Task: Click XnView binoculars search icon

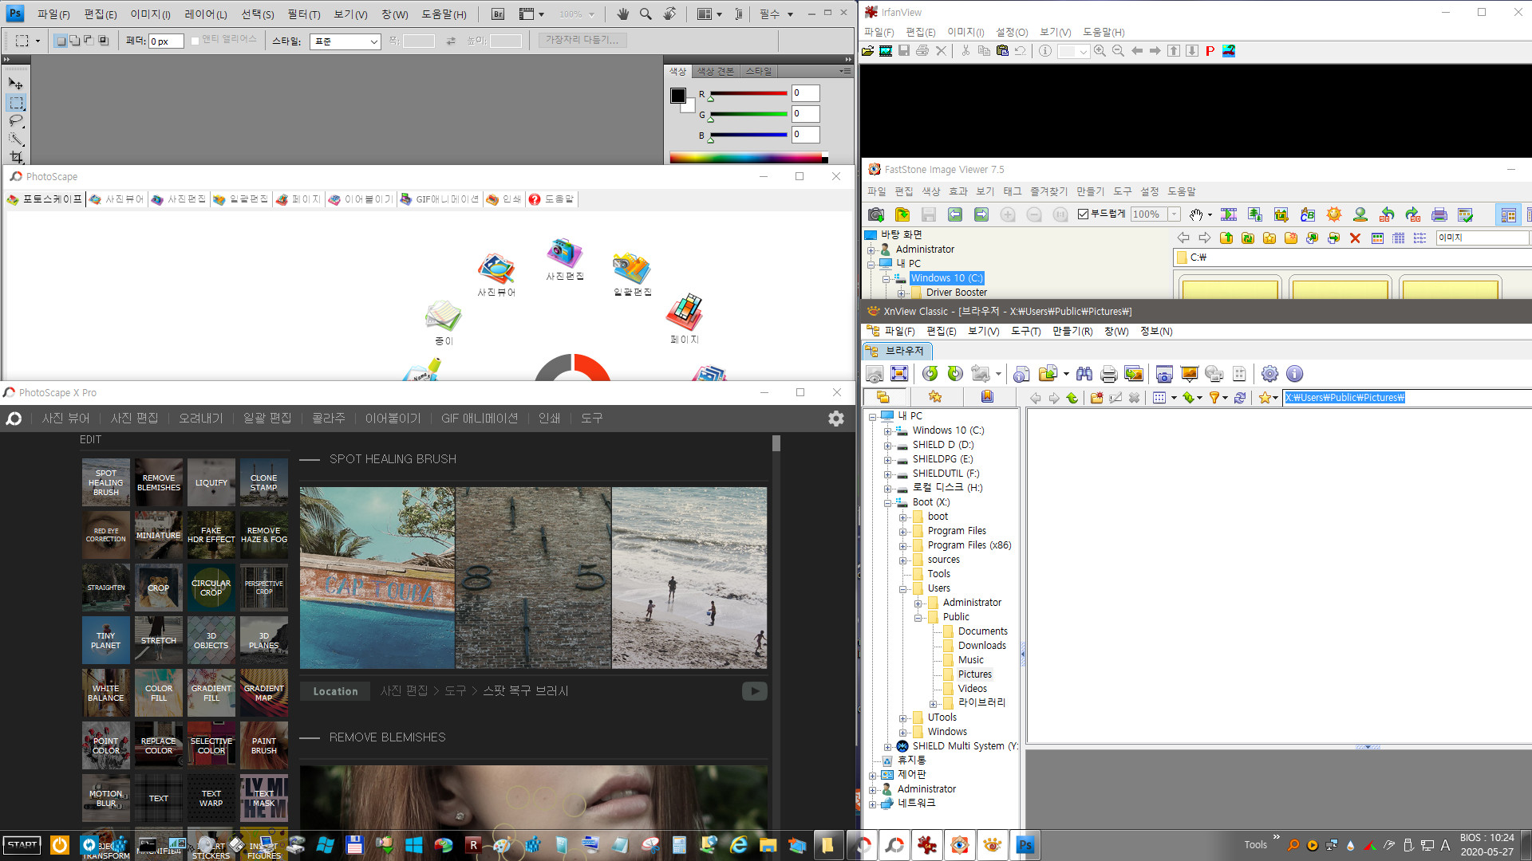Action: click(x=1084, y=374)
